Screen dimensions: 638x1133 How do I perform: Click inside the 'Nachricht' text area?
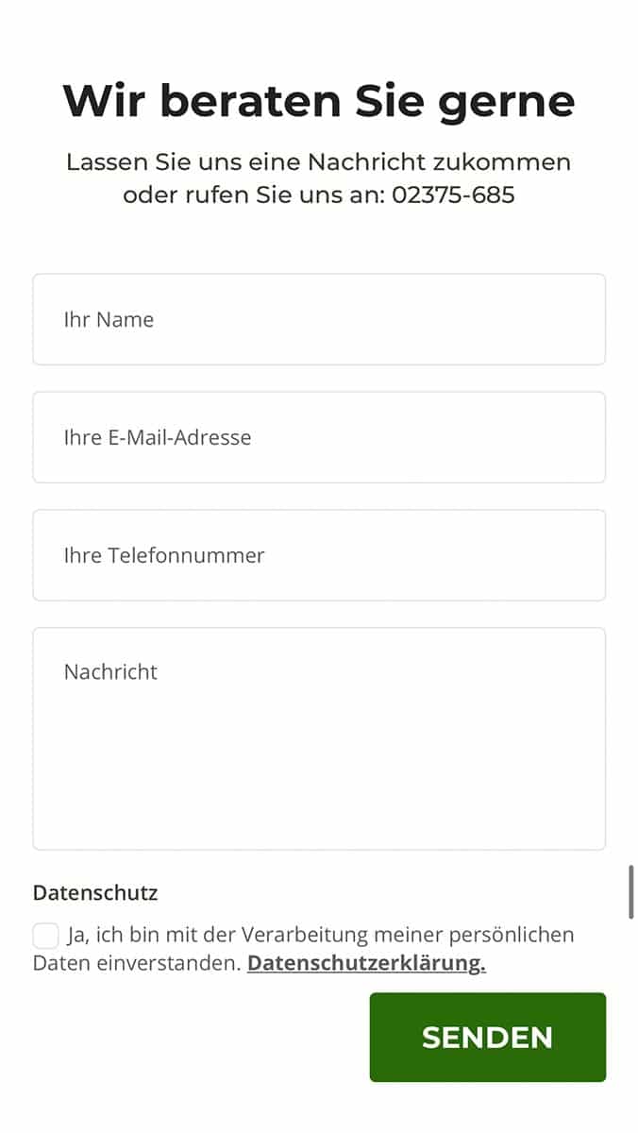(319, 738)
